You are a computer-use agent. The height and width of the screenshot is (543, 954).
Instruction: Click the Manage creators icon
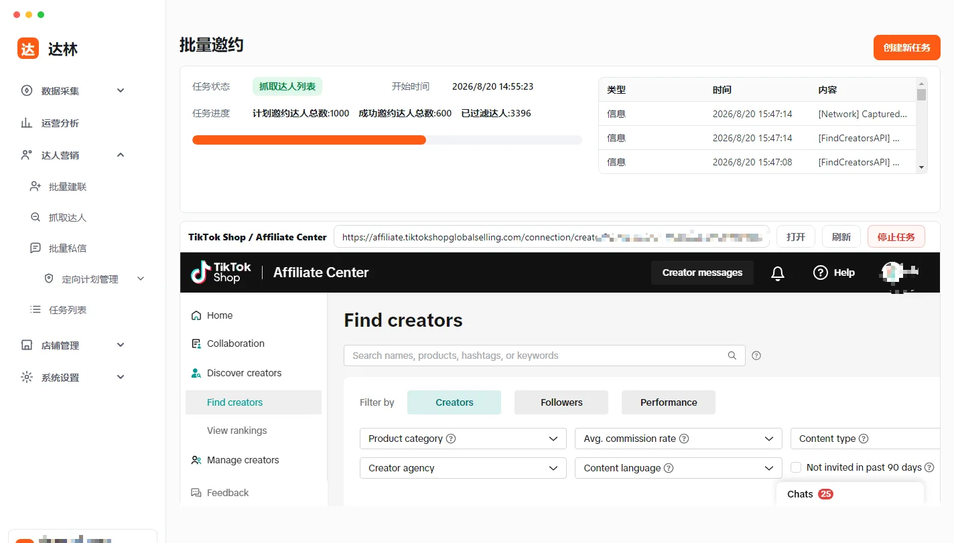[x=196, y=460]
